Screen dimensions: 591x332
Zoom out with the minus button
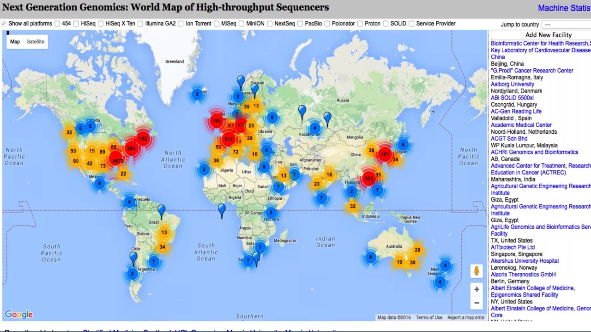pyautogui.click(x=476, y=303)
